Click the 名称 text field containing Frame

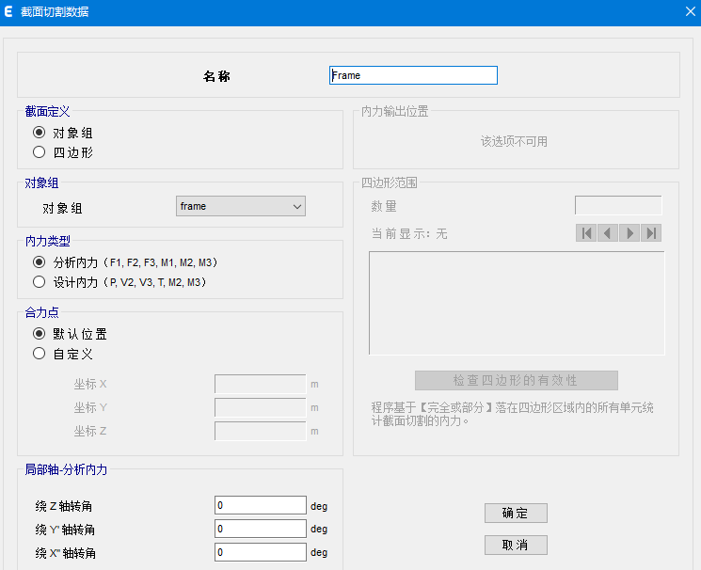coord(413,75)
